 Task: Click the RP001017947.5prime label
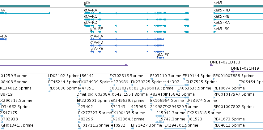234,94
